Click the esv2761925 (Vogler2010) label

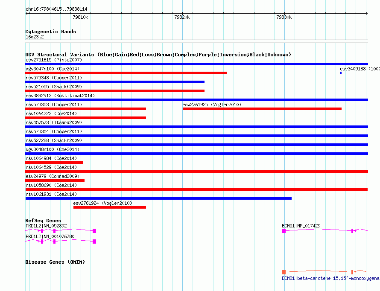(212, 105)
